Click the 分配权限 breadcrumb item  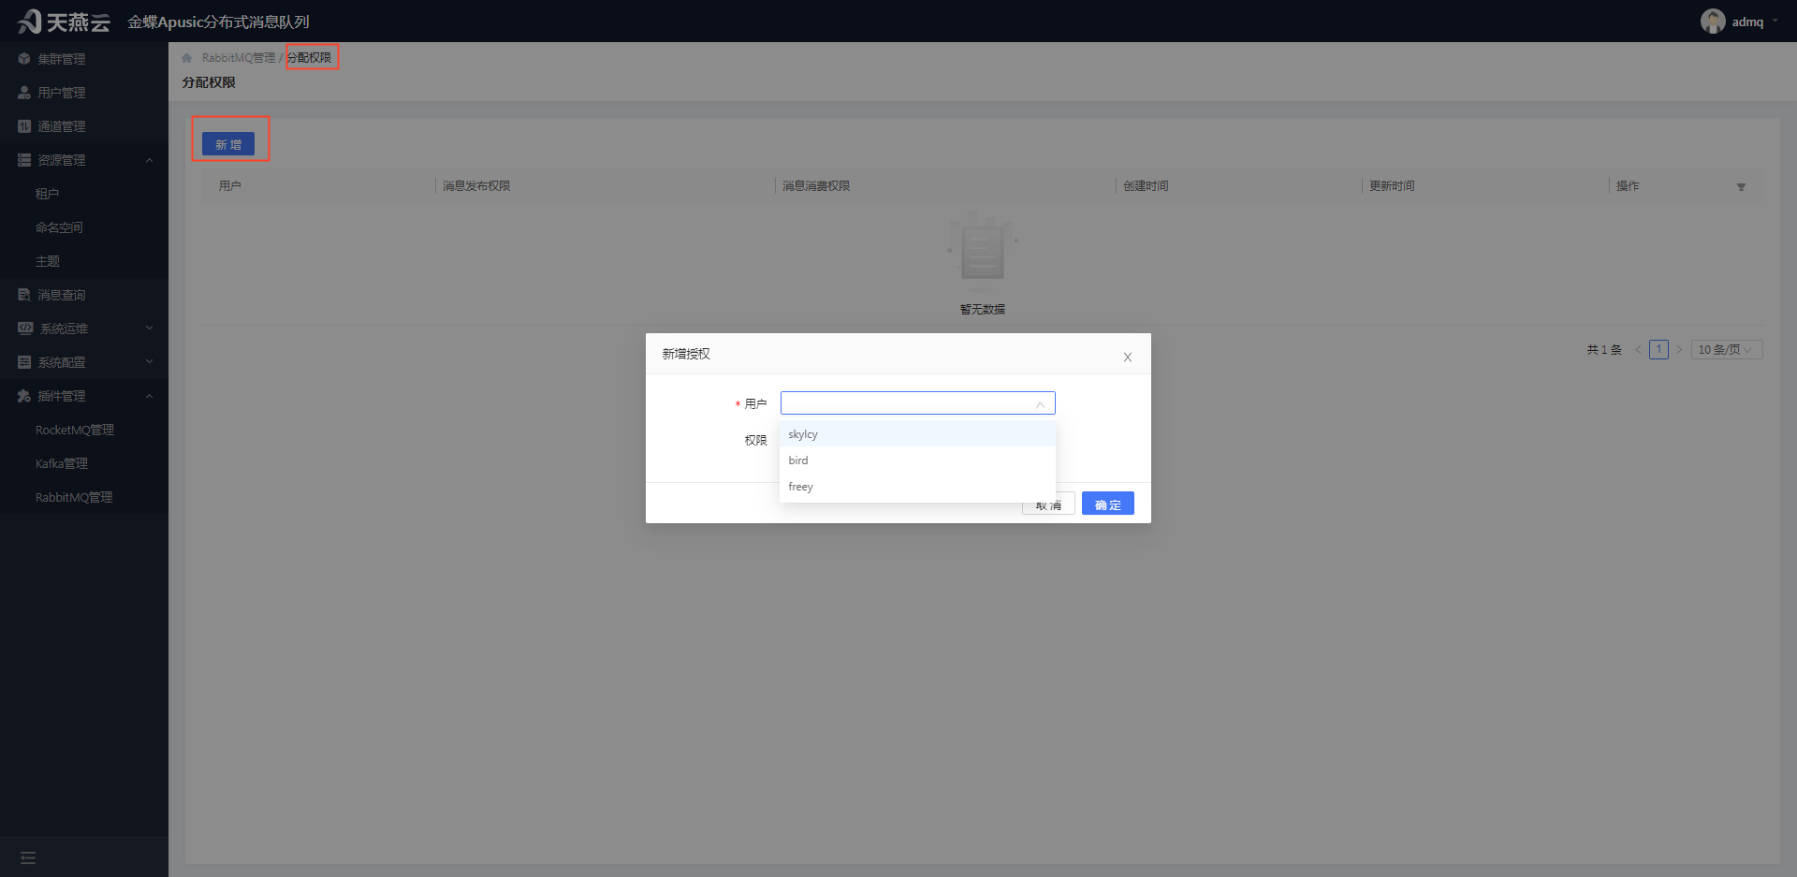310,58
